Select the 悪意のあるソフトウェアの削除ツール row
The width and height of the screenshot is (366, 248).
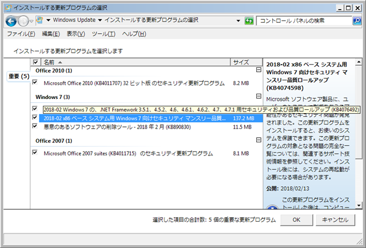pos(146,127)
